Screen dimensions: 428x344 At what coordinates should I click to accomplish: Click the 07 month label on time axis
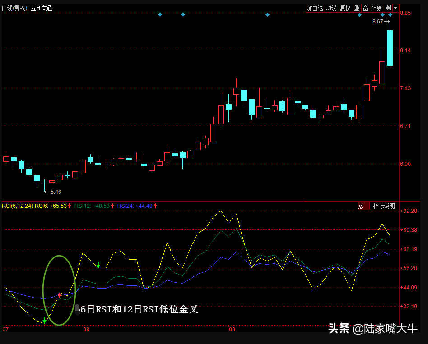(5, 330)
